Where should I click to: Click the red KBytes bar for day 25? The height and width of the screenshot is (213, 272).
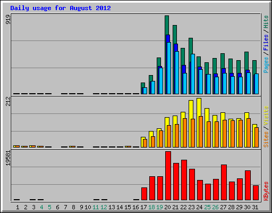click(x=208, y=192)
